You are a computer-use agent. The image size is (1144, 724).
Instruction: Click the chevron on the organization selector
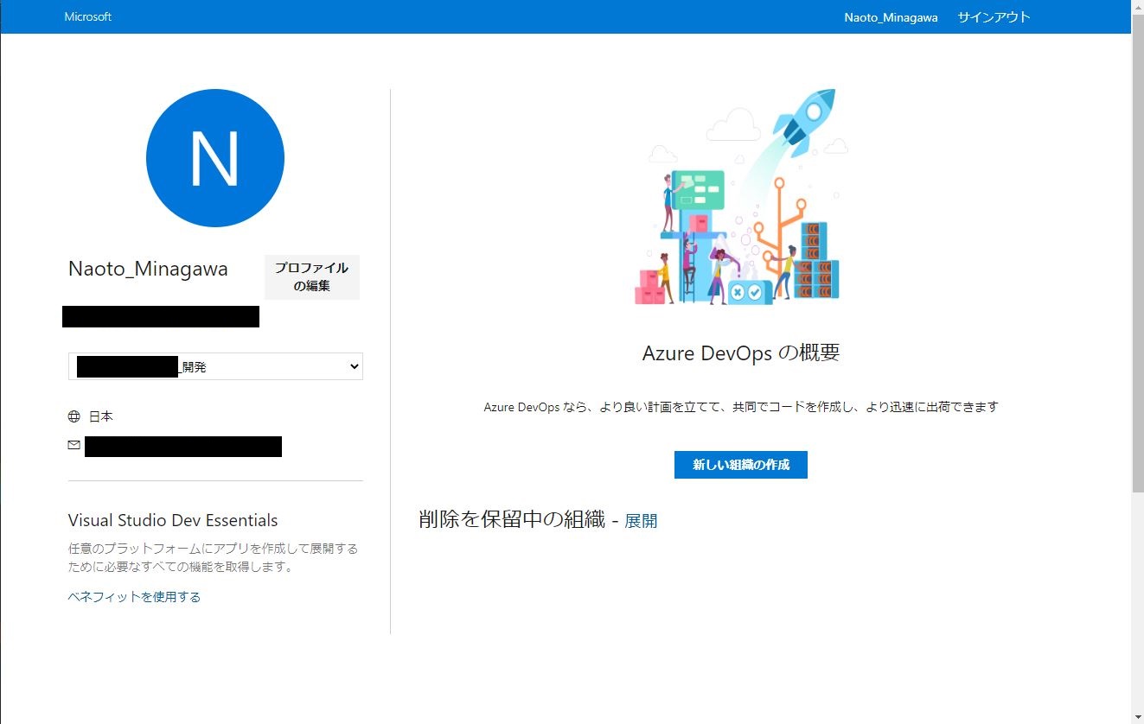click(354, 365)
